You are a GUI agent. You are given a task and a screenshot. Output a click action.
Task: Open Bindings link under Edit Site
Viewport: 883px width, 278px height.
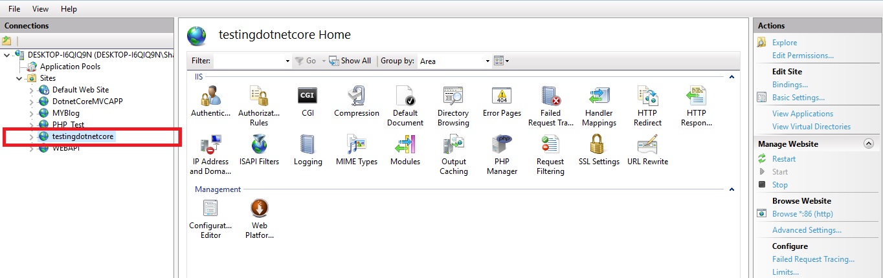point(790,85)
